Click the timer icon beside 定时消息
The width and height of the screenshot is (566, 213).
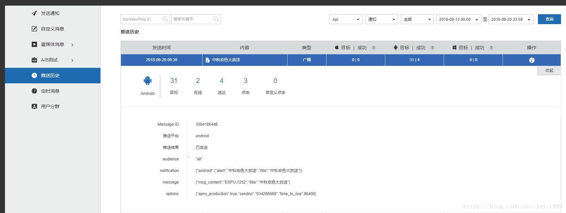click(x=34, y=91)
